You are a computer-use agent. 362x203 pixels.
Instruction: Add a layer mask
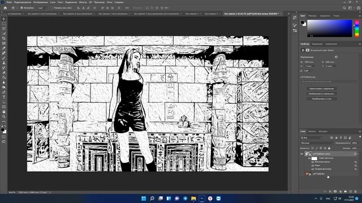(x=335, y=192)
